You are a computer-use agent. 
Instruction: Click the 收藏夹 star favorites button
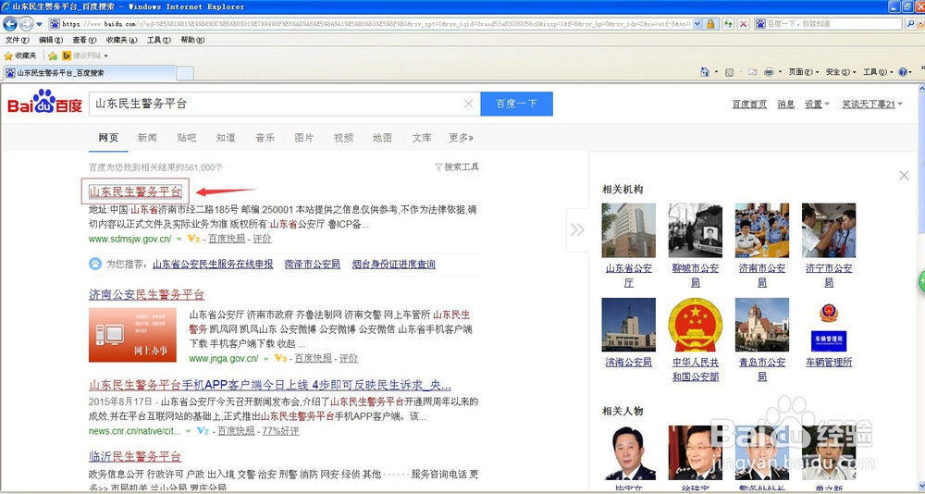[20, 56]
